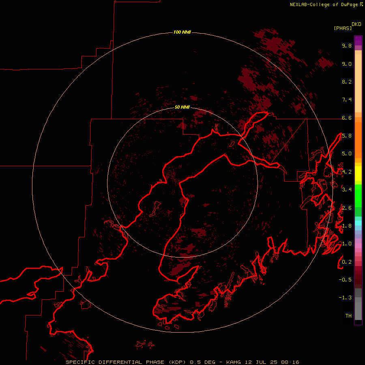Click the -1.3 legend value
Screen dimensions: 365x365
tap(345, 298)
